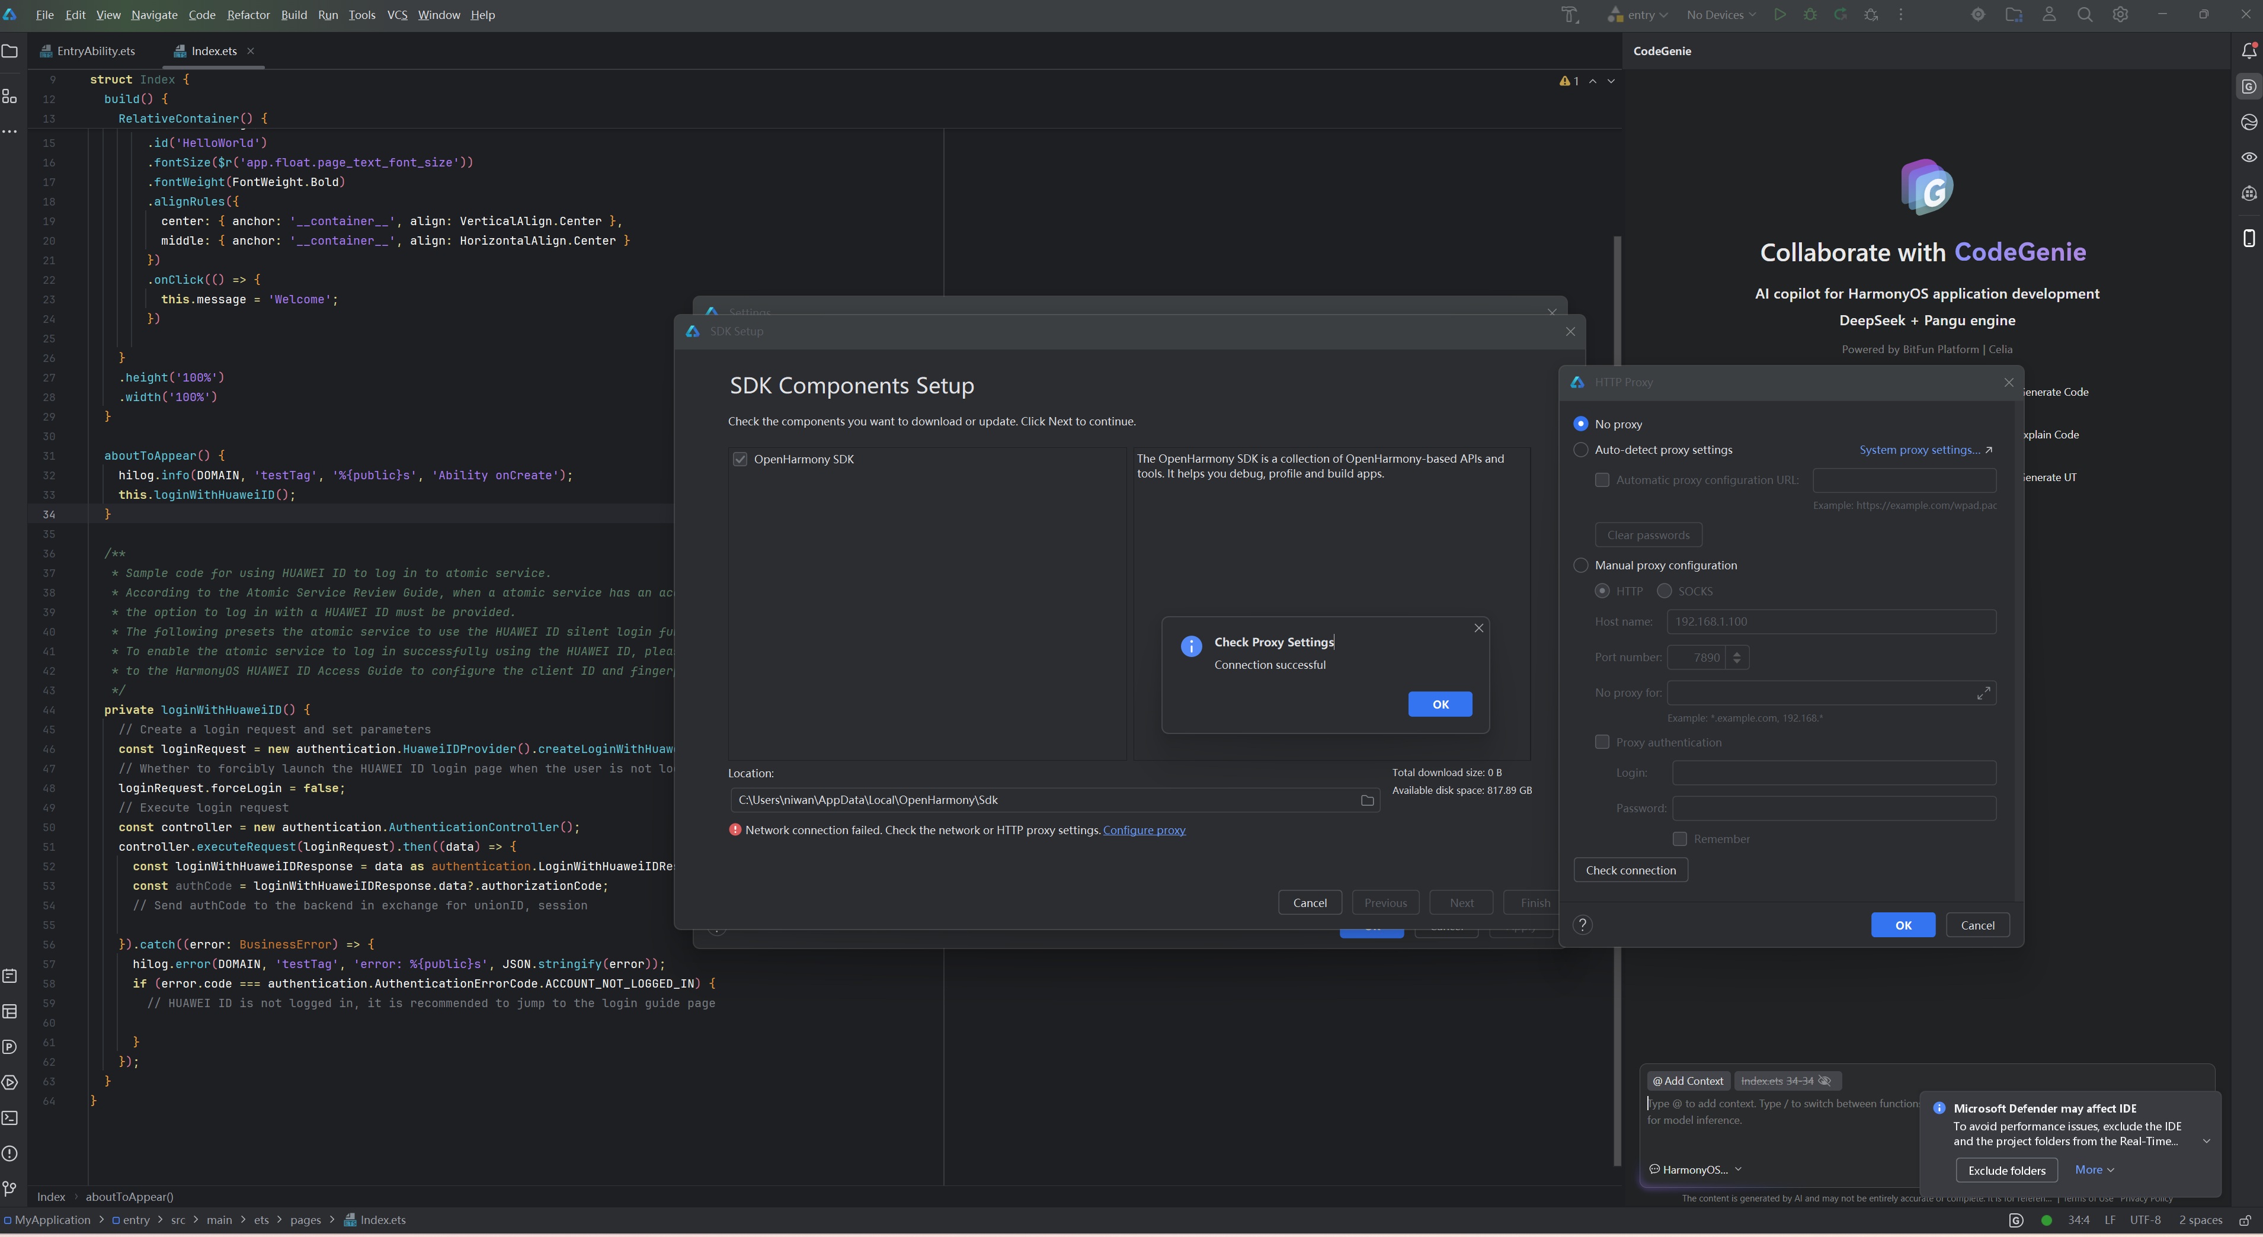Open the Refactor menu

248,15
